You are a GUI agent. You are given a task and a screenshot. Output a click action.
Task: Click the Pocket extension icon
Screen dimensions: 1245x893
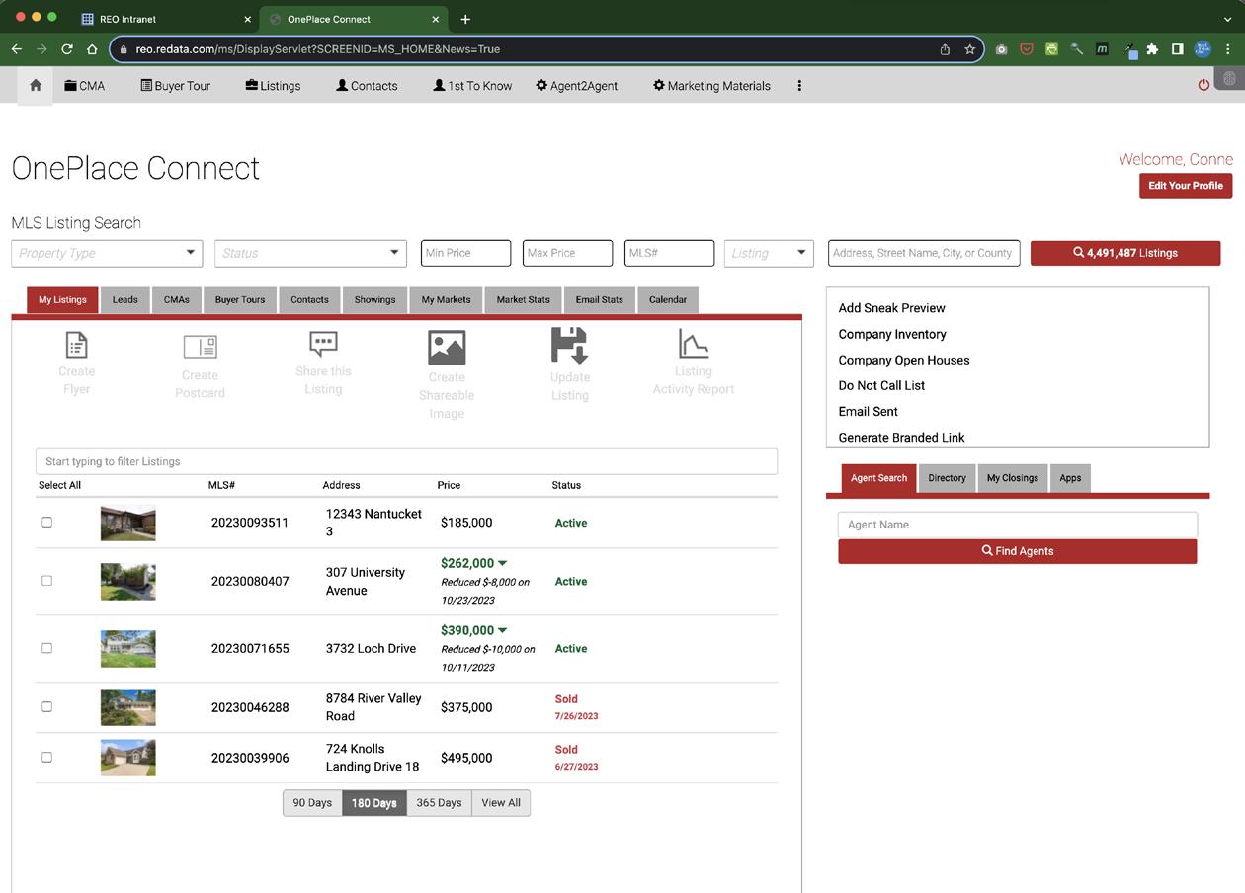click(1027, 49)
